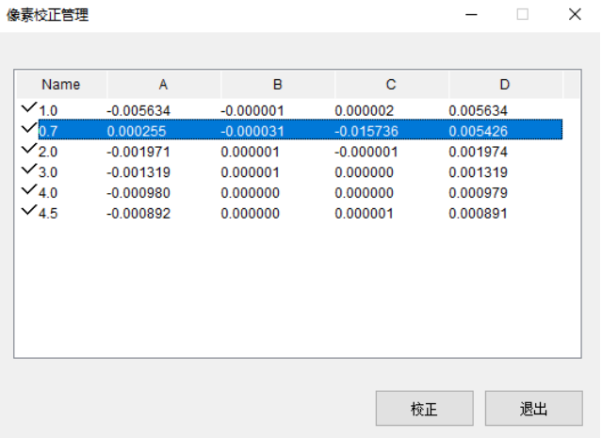Click the C column header
Viewport: 602px width, 438px height.
click(391, 85)
